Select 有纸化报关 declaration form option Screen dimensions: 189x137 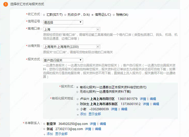click(77, 87)
